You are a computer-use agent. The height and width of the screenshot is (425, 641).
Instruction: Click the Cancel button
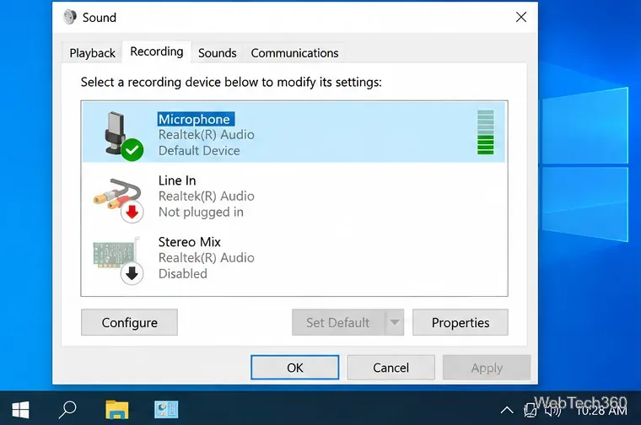391,368
